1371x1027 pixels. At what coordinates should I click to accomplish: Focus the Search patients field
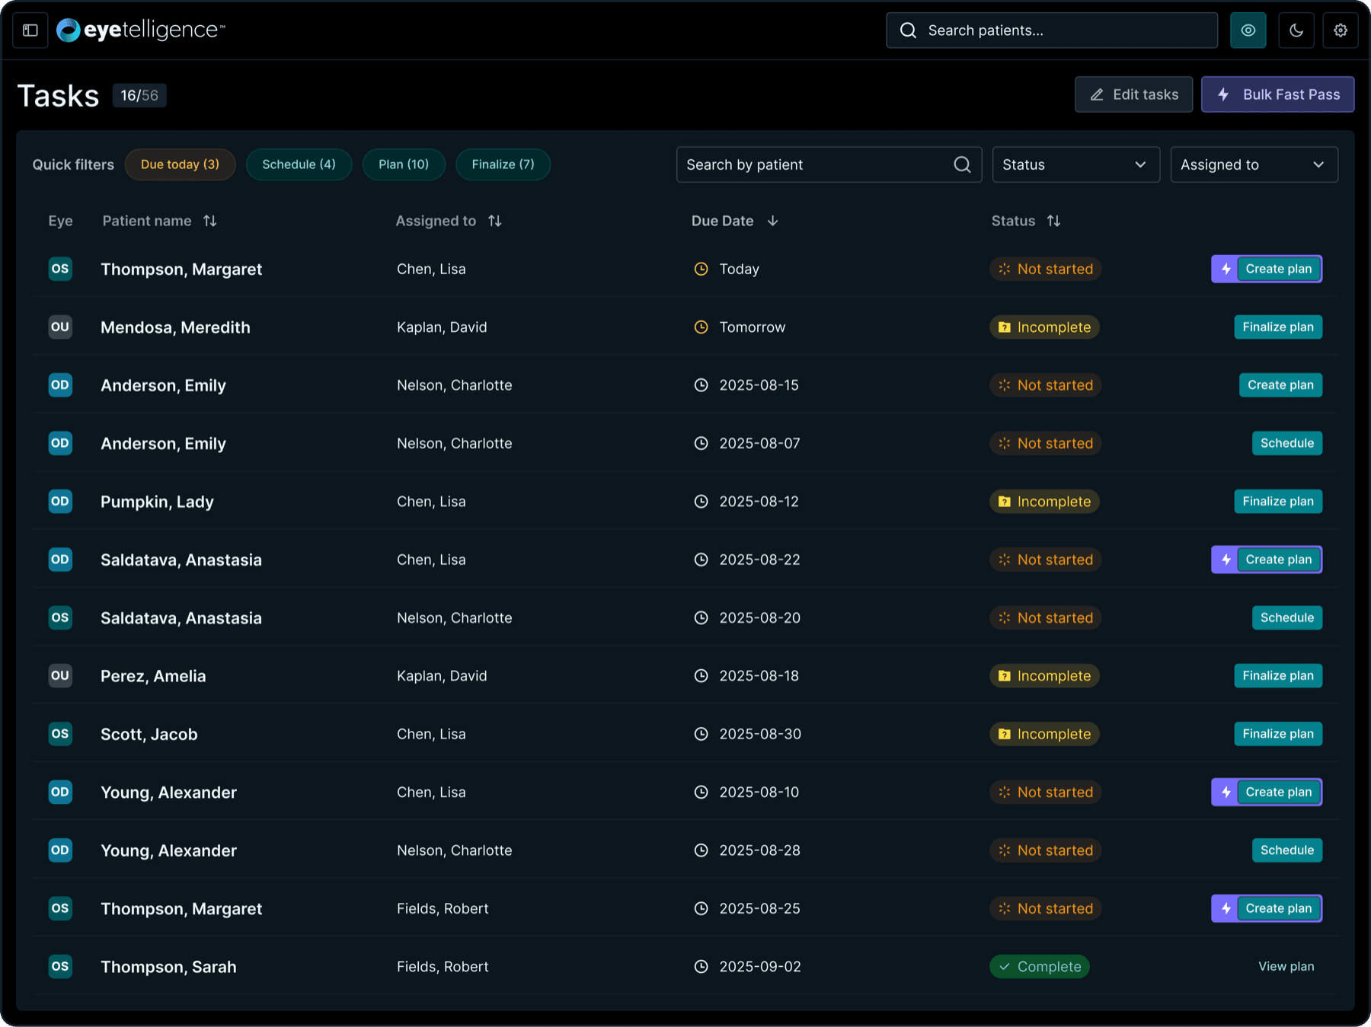1052,30
